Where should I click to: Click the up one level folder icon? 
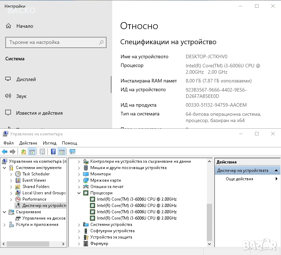point(24,152)
